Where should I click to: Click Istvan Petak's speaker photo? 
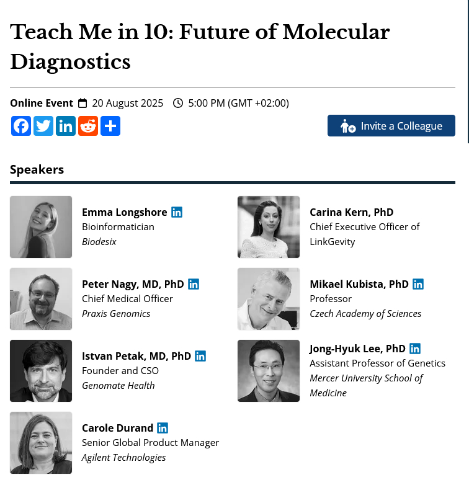point(41,371)
